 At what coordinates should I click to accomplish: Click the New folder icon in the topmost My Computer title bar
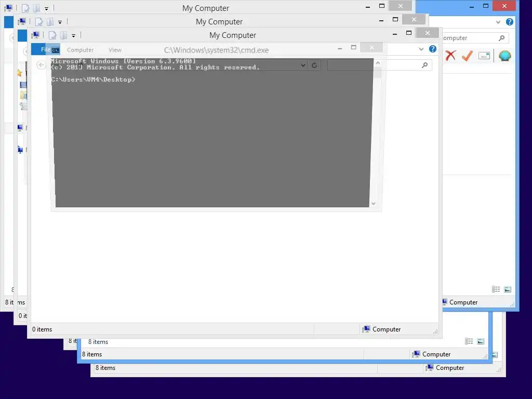(x=36, y=8)
